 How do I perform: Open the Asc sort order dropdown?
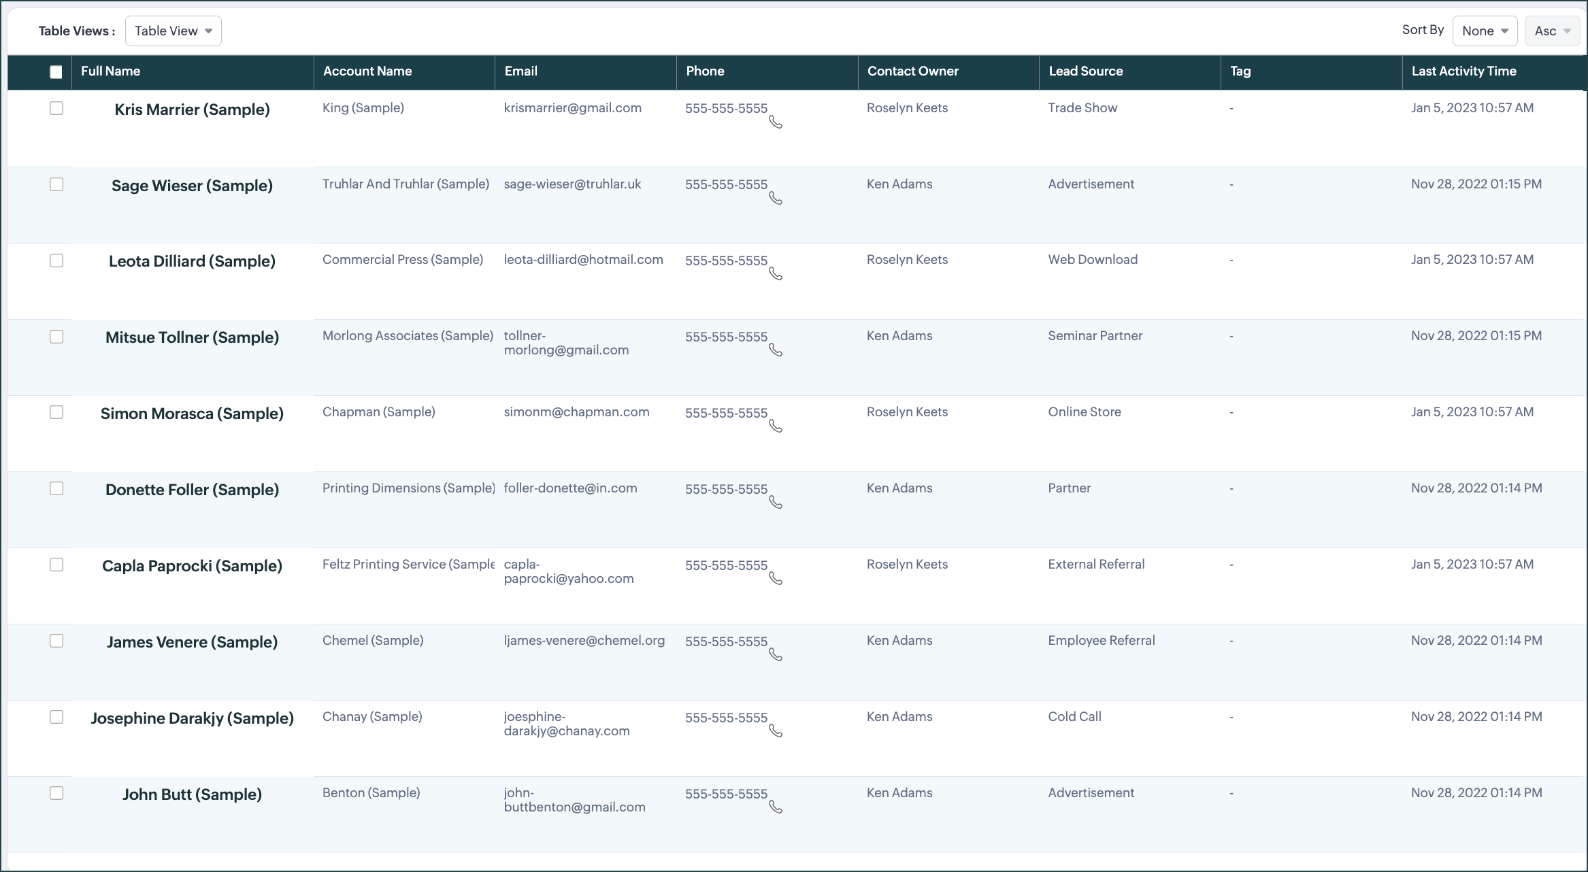1552,31
